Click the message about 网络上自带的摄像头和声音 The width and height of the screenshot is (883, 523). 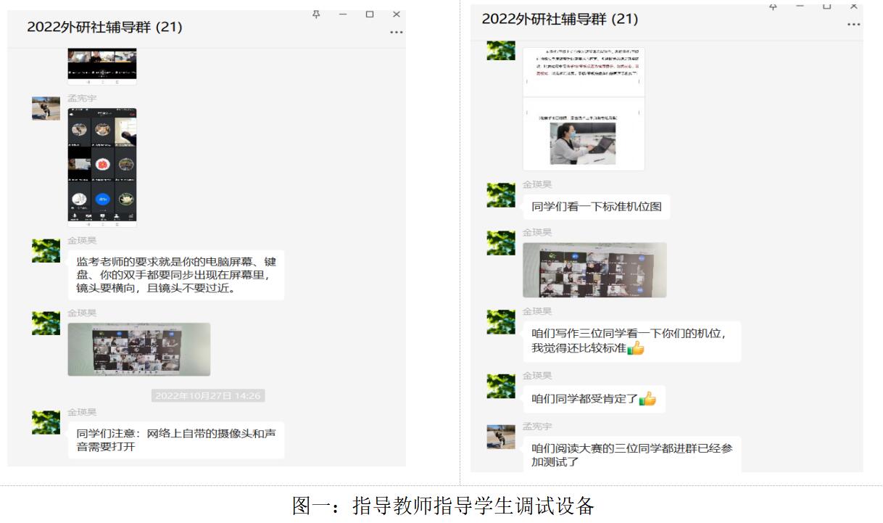(176, 440)
